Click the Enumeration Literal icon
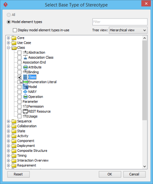The image size is (153, 184). (x=26, y=82)
